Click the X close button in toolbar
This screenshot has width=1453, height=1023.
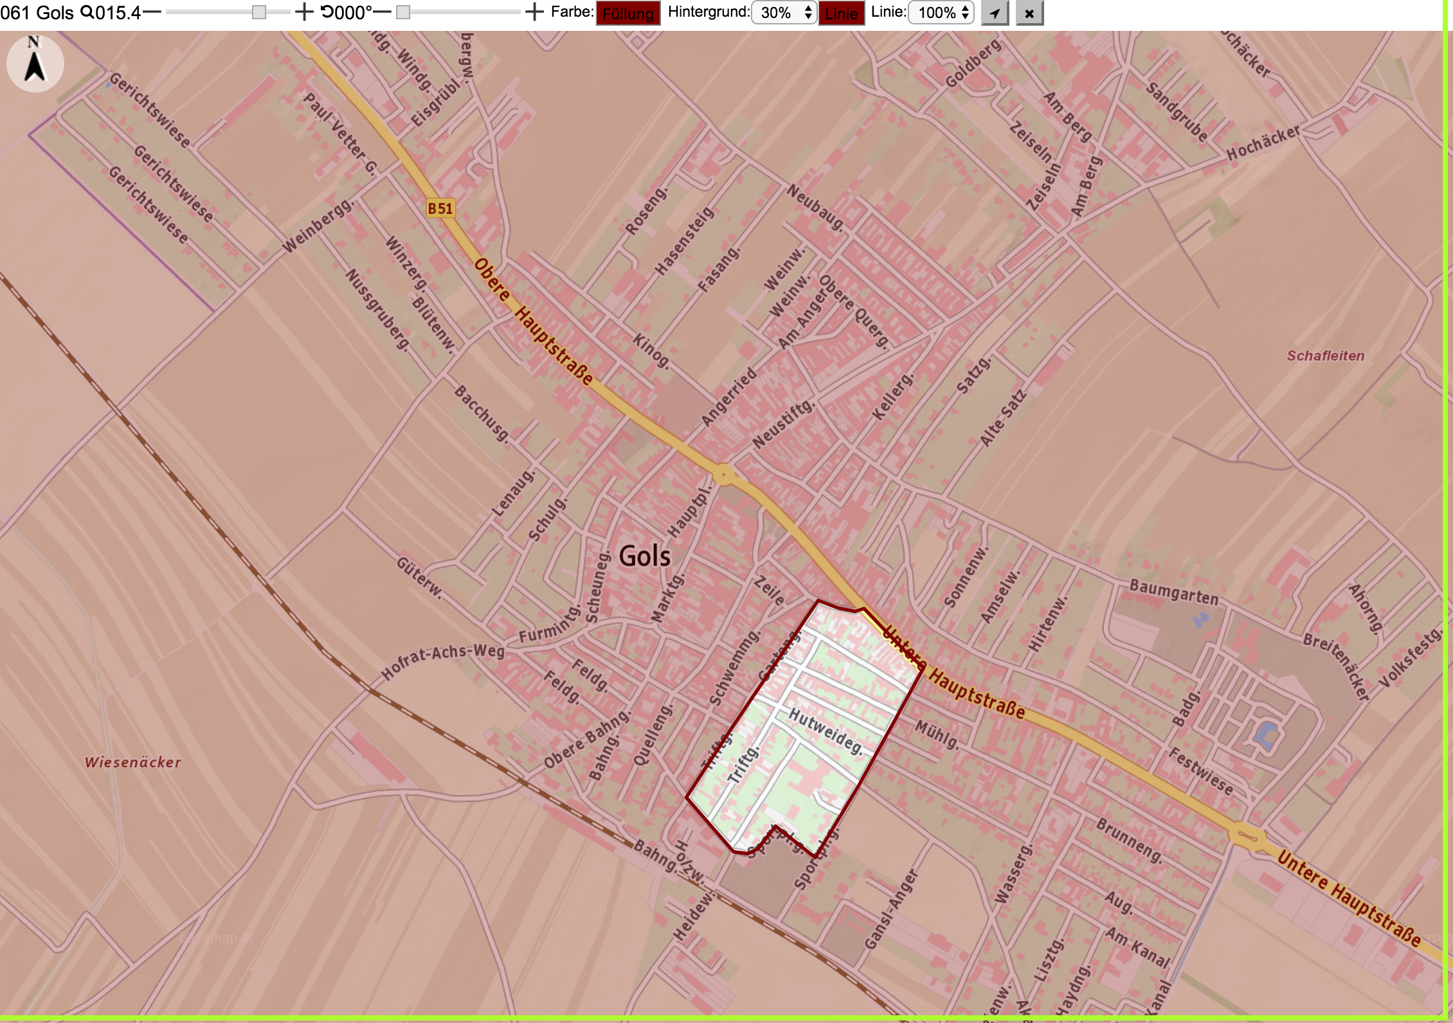coord(1029,13)
